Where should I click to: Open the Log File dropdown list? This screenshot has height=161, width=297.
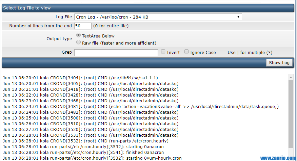click(158, 17)
